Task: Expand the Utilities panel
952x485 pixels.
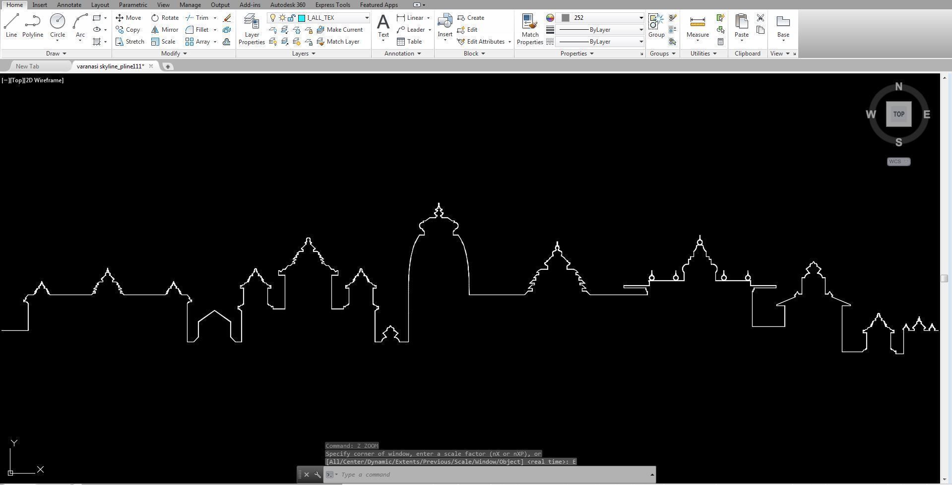Action: 703,54
